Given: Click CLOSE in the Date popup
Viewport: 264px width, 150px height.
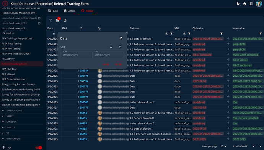Looking at the screenshot, I should click(106, 64).
